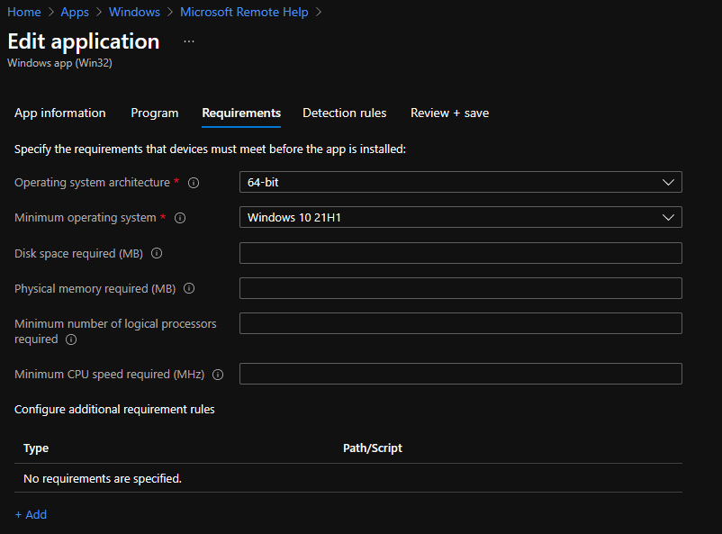Show info icon for Minimum CPU speed

(218, 375)
